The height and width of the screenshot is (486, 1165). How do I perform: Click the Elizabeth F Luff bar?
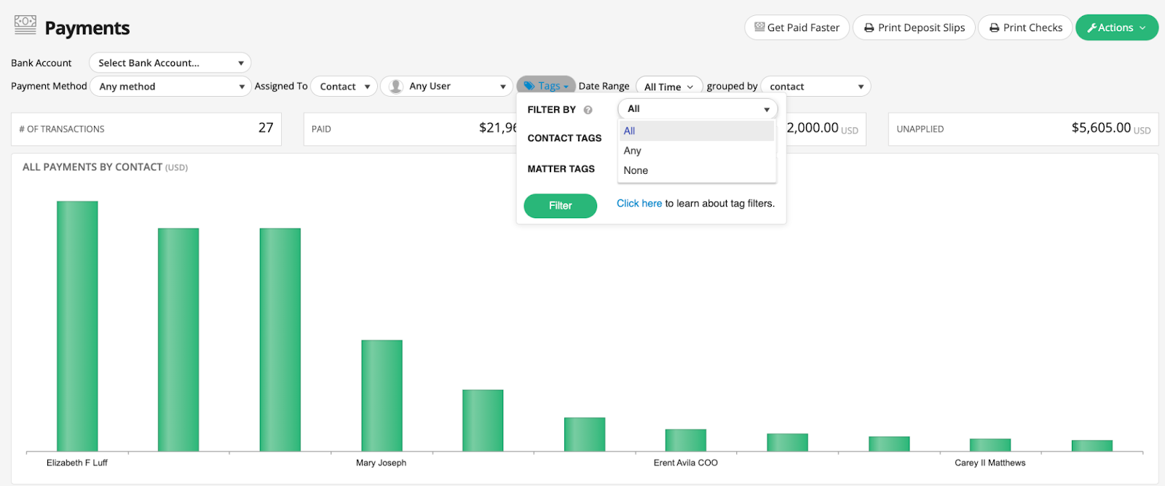pyautogui.click(x=77, y=326)
